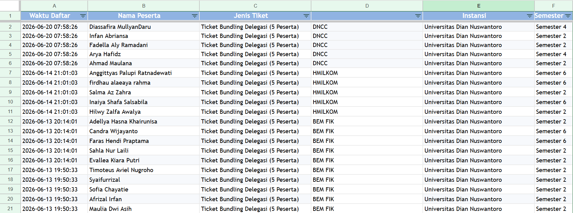Open filter for Jenis Tiket column
Screen dimensions: 573x213
tap(306, 16)
